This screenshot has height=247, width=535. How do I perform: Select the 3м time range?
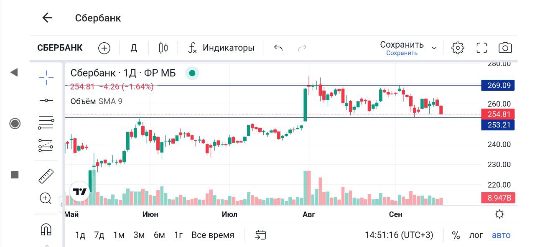139,235
